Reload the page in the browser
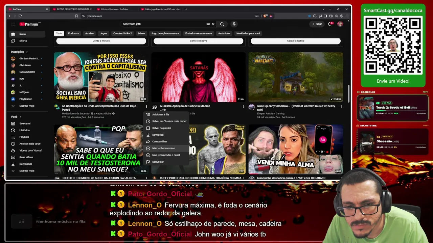The height and width of the screenshot is (243, 433). pos(20,16)
